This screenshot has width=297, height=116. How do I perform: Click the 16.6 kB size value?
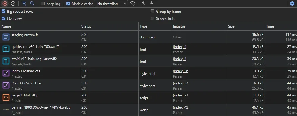coord(257,35)
